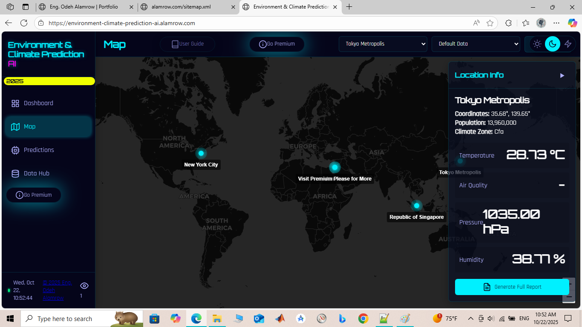582x327 pixels.
Task: Open the MATLAB icon in the taskbar
Action: tap(280, 318)
